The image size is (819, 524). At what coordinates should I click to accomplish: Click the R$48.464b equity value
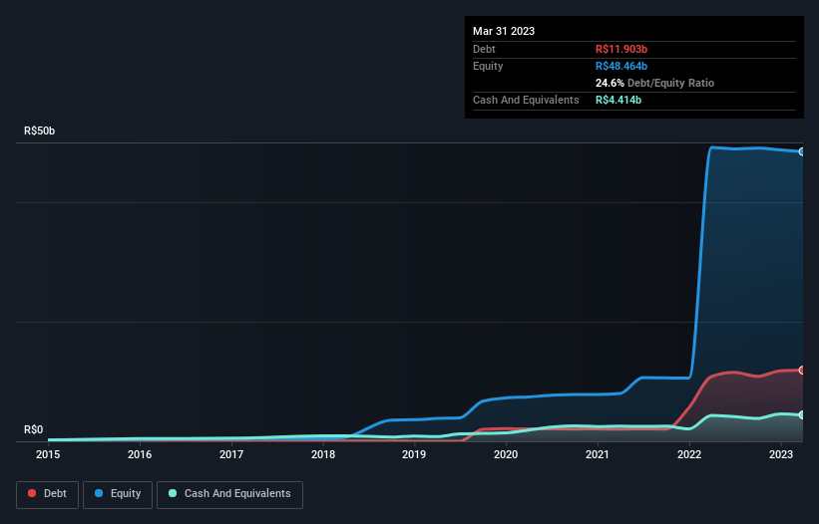pyautogui.click(x=621, y=66)
